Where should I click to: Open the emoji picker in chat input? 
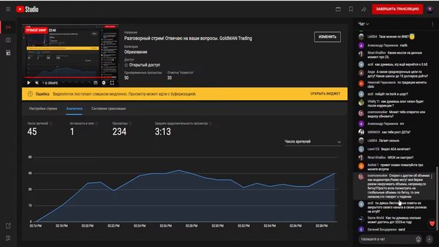pos(418,239)
